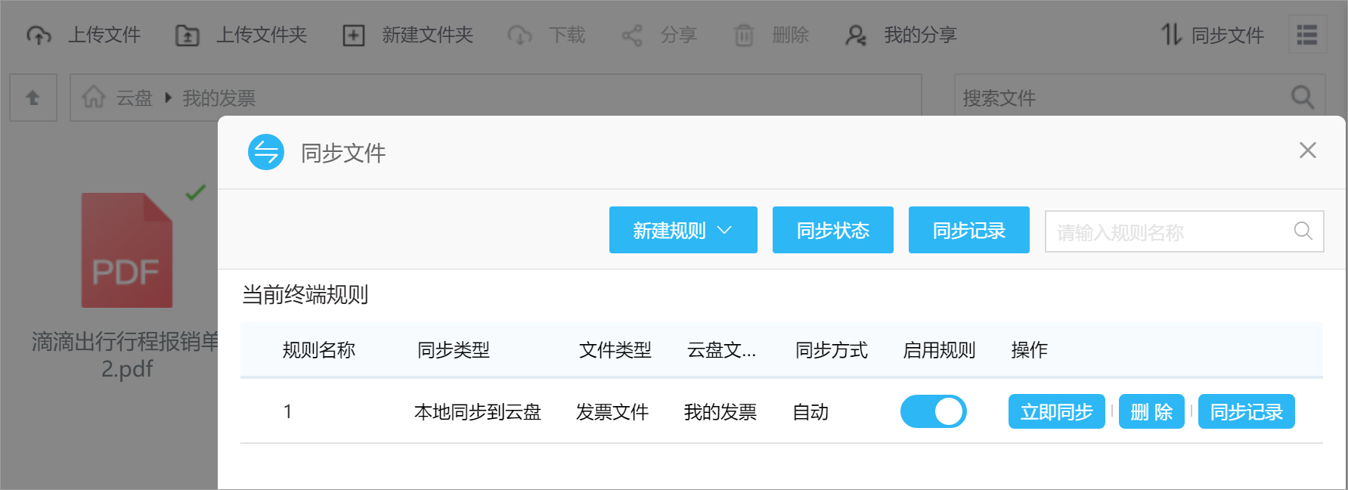Close the 同步文件 dialog
This screenshot has height=490, width=1348.
pos(1307,150)
